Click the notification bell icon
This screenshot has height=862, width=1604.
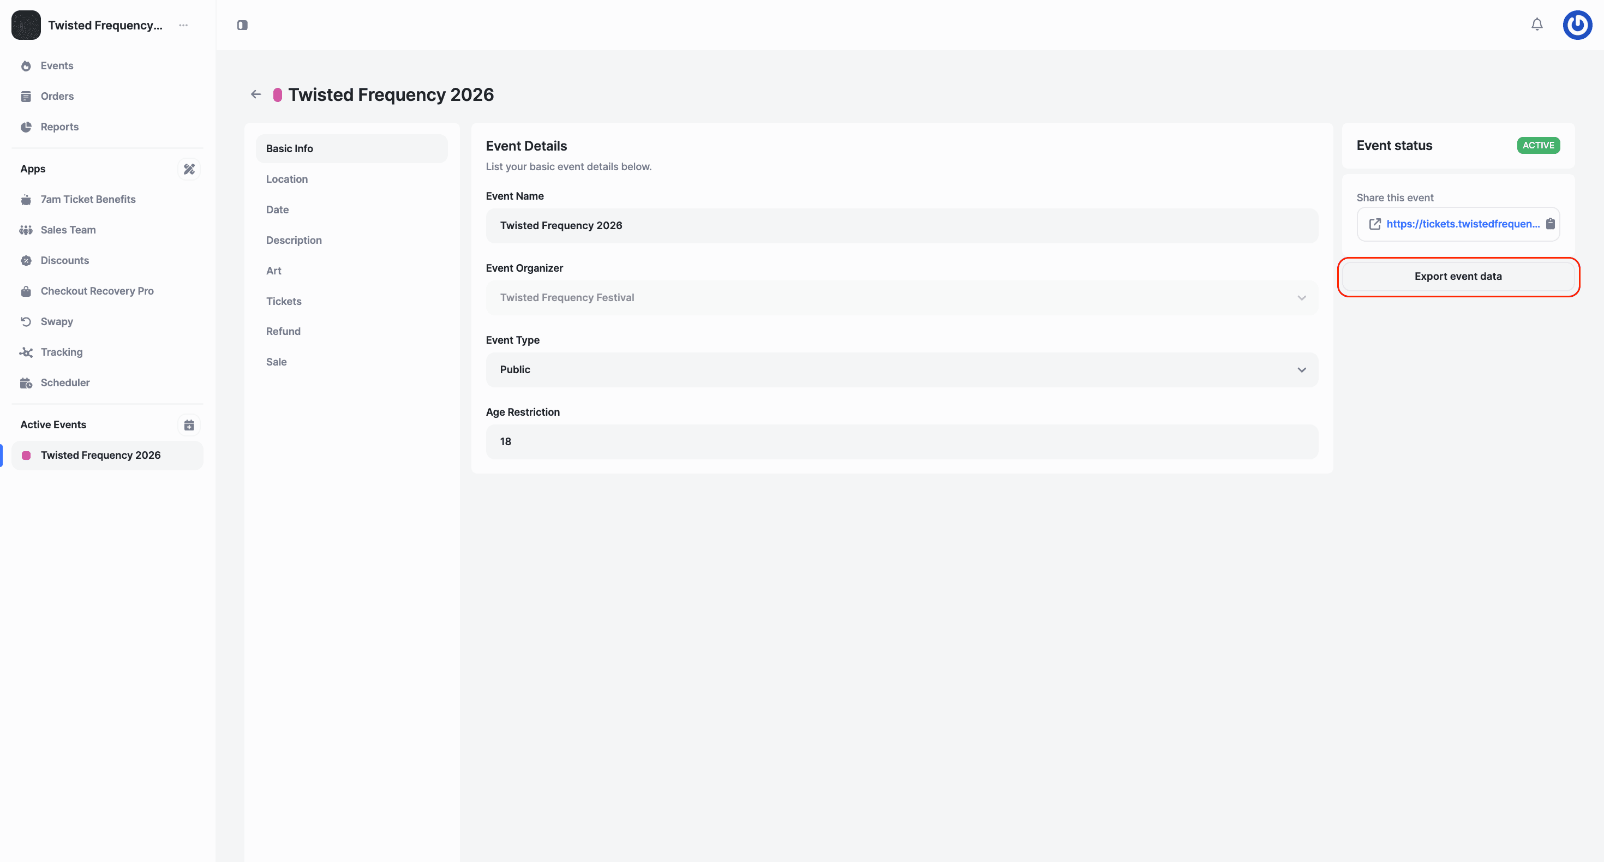pyautogui.click(x=1537, y=25)
